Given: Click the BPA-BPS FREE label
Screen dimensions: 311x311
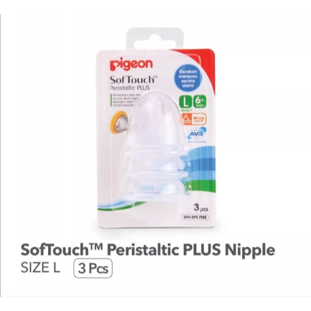Looking at the screenshot, I should (196, 217).
